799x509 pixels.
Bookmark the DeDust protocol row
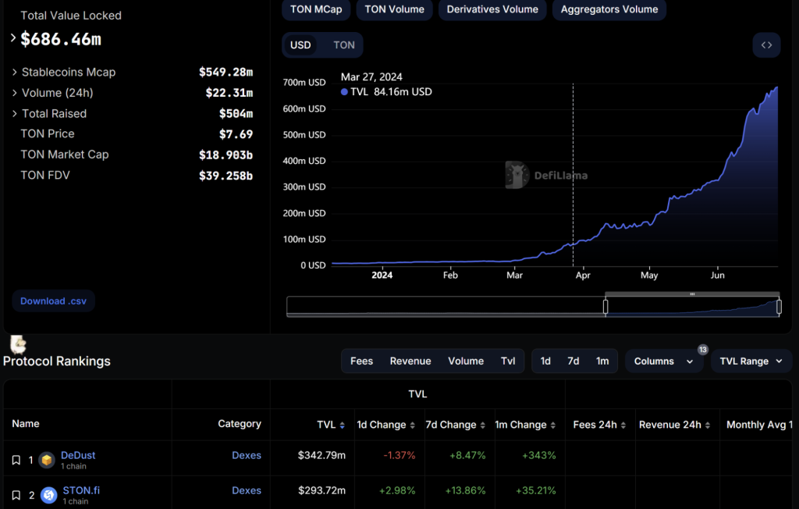point(16,461)
